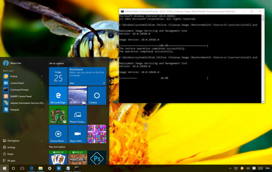Image resolution: width=272 pixels, height=172 pixels.
Task: Expand the PicPick jump list arrow
Action: [41, 76]
